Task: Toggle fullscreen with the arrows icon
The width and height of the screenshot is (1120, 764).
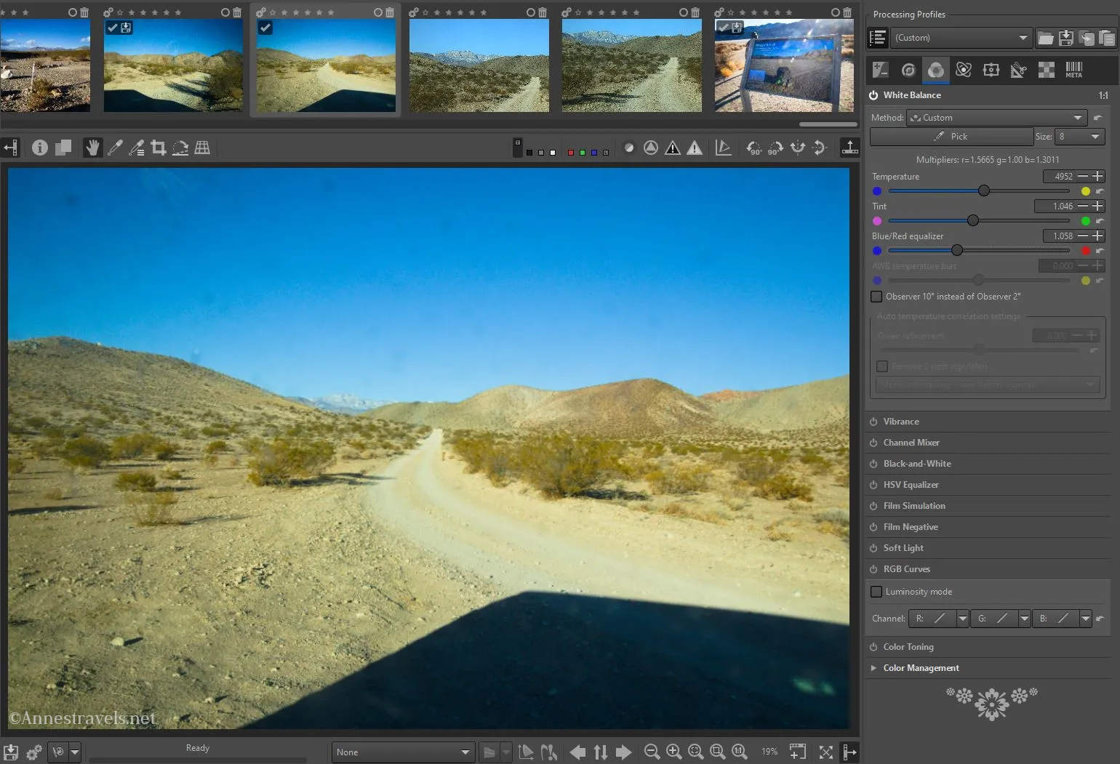Action: [826, 752]
